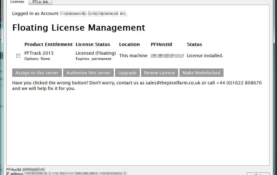Image resolution: width=277 pixels, height=175 pixels.
Task: Click the Upgrade button
Action: 127,73
